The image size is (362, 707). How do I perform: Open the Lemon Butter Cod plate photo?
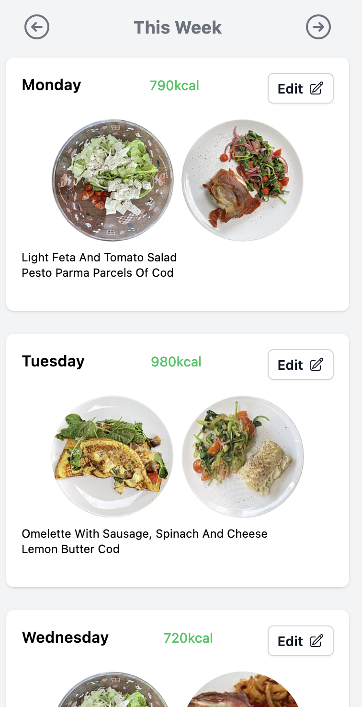tap(243, 457)
